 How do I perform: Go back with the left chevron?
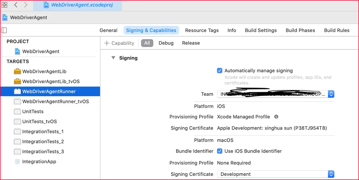[16, 5]
